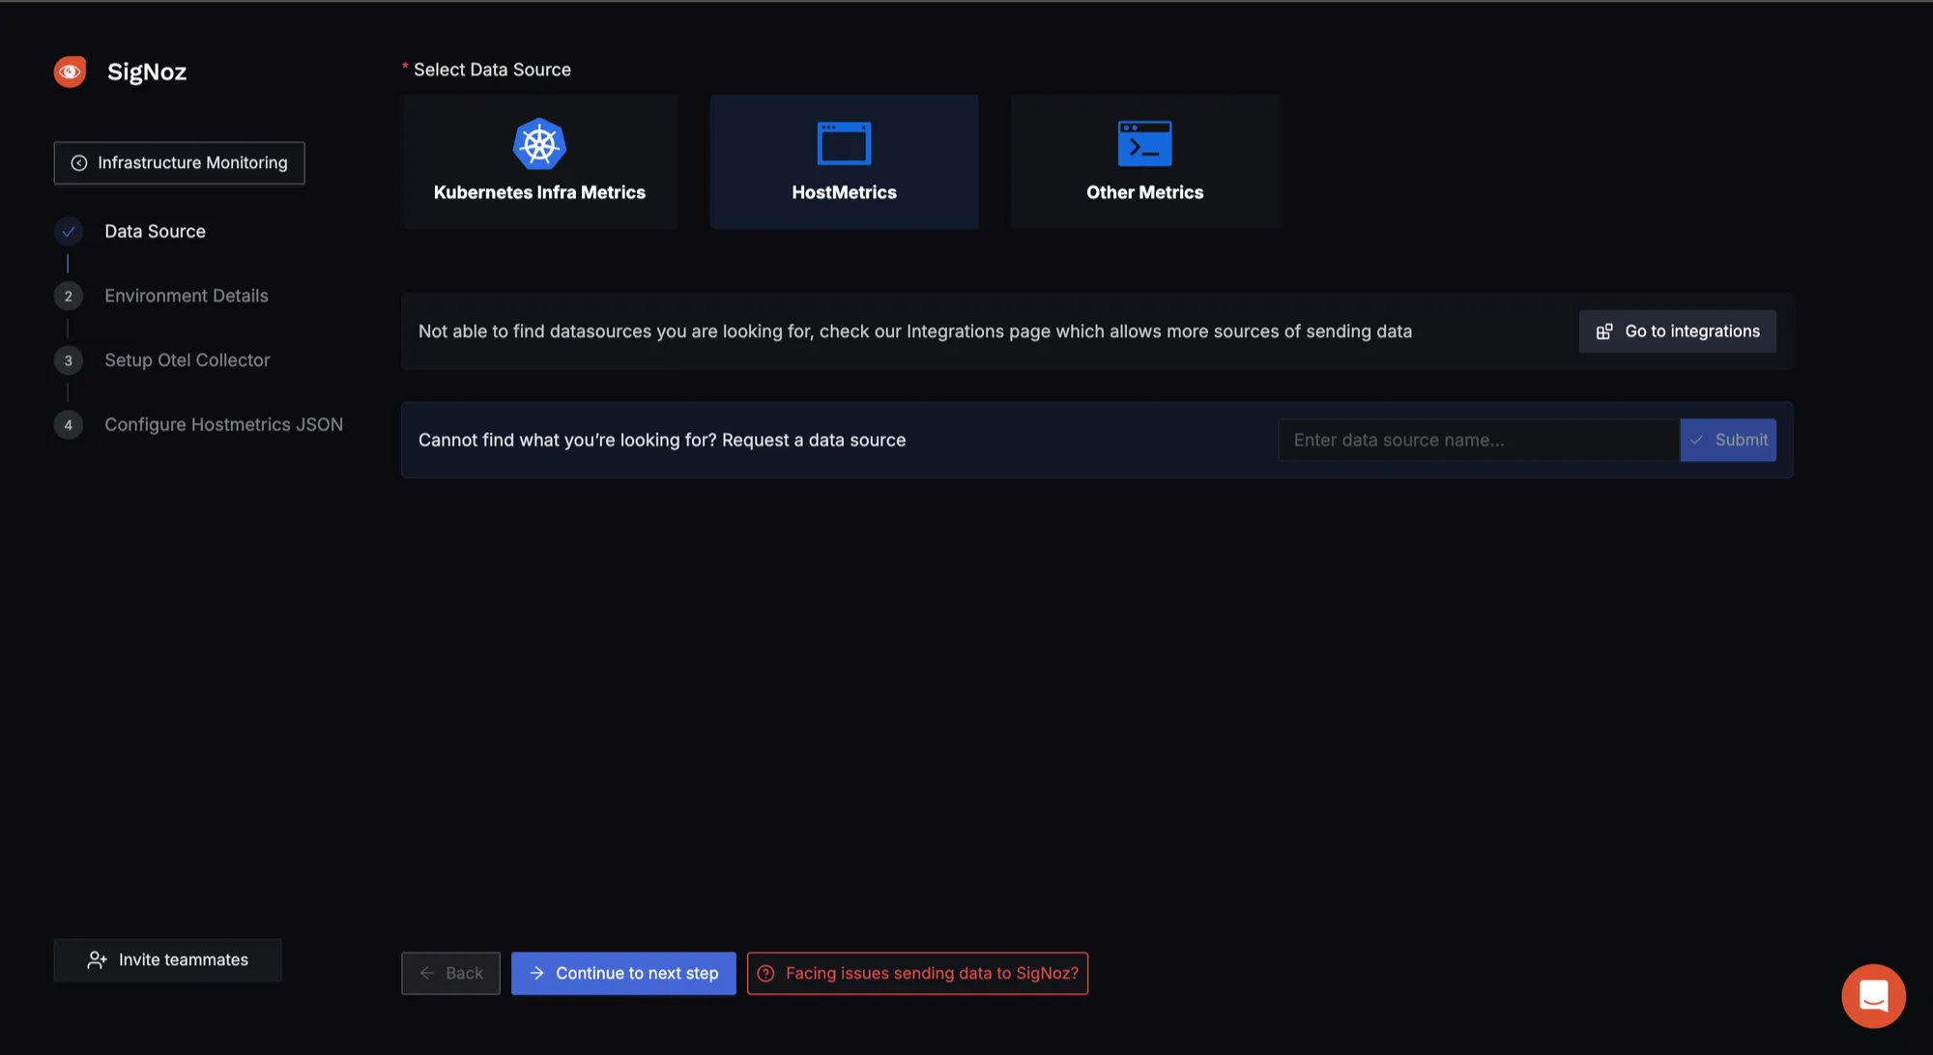
Task: Open the Data Source step
Action: coord(155,231)
